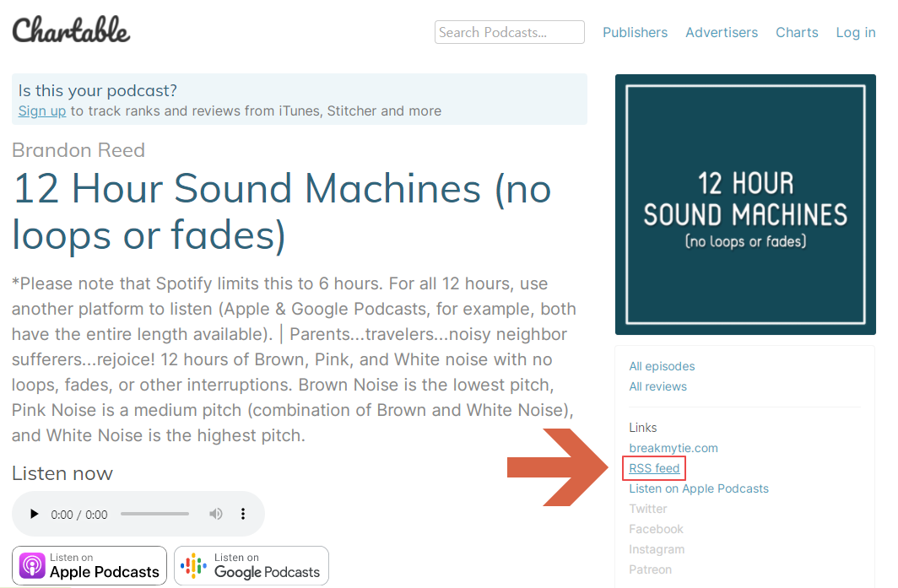Open the Advertisers menu item

click(722, 33)
